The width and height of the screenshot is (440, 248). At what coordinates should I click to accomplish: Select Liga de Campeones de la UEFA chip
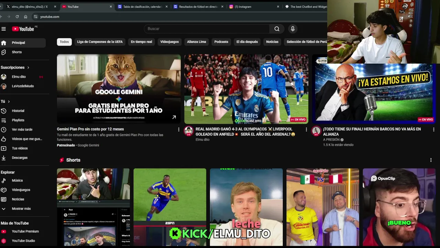click(100, 42)
